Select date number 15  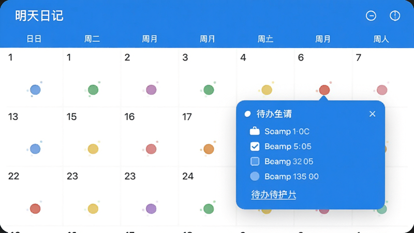click(71, 116)
